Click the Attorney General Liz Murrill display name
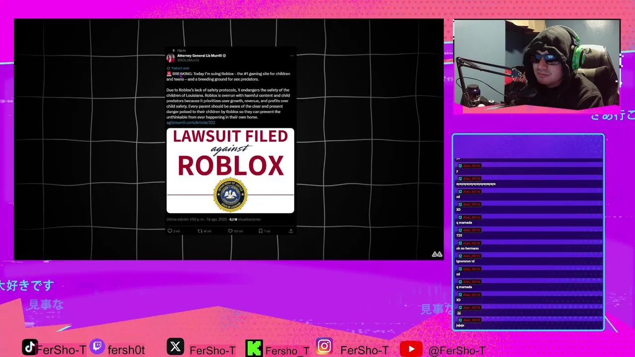Screen dimensions: 635x357 pyautogui.click(x=199, y=56)
